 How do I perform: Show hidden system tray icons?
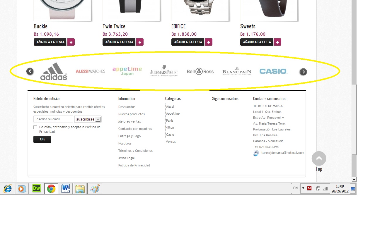[x=303, y=189]
